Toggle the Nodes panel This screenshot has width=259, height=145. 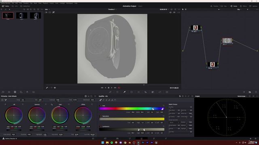tap(234, 6)
